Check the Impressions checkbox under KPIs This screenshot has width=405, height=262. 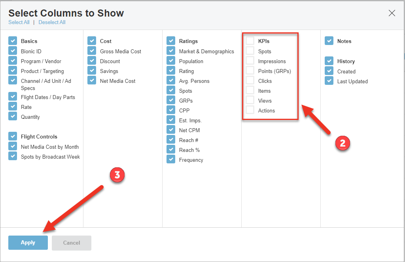click(x=250, y=61)
